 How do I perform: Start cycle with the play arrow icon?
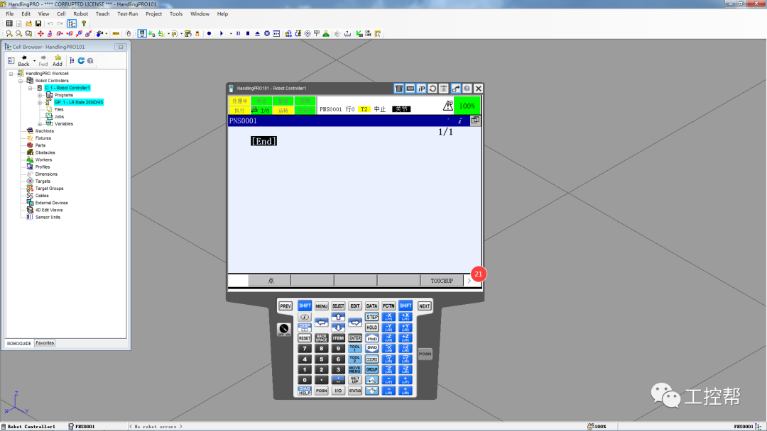[221, 34]
